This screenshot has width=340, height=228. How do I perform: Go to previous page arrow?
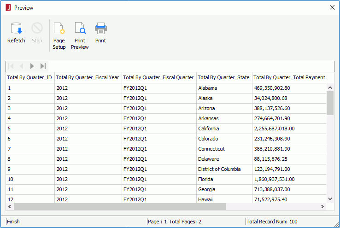click(x=21, y=66)
